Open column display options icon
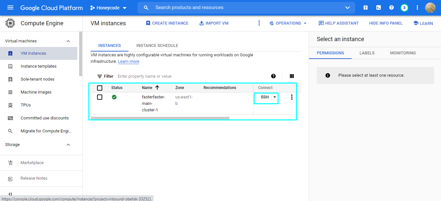 pyautogui.click(x=292, y=76)
